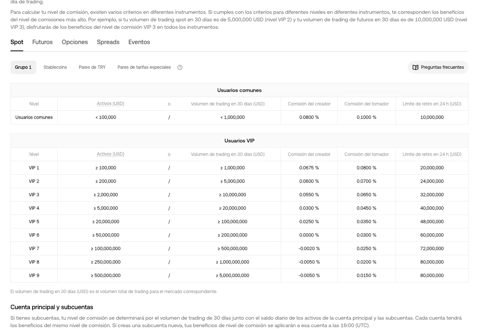This screenshot has height=329, width=479.
Task: Open the Preguntas frecuentes button
Action: (438, 67)
